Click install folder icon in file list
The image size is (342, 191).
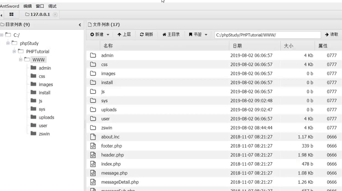point(93,82)
